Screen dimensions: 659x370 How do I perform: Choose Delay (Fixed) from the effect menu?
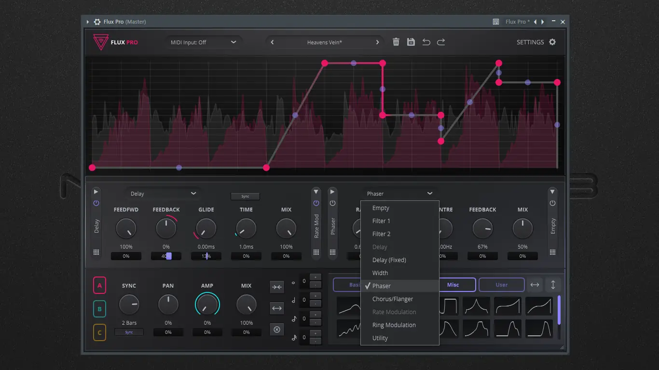coord(400,260)
